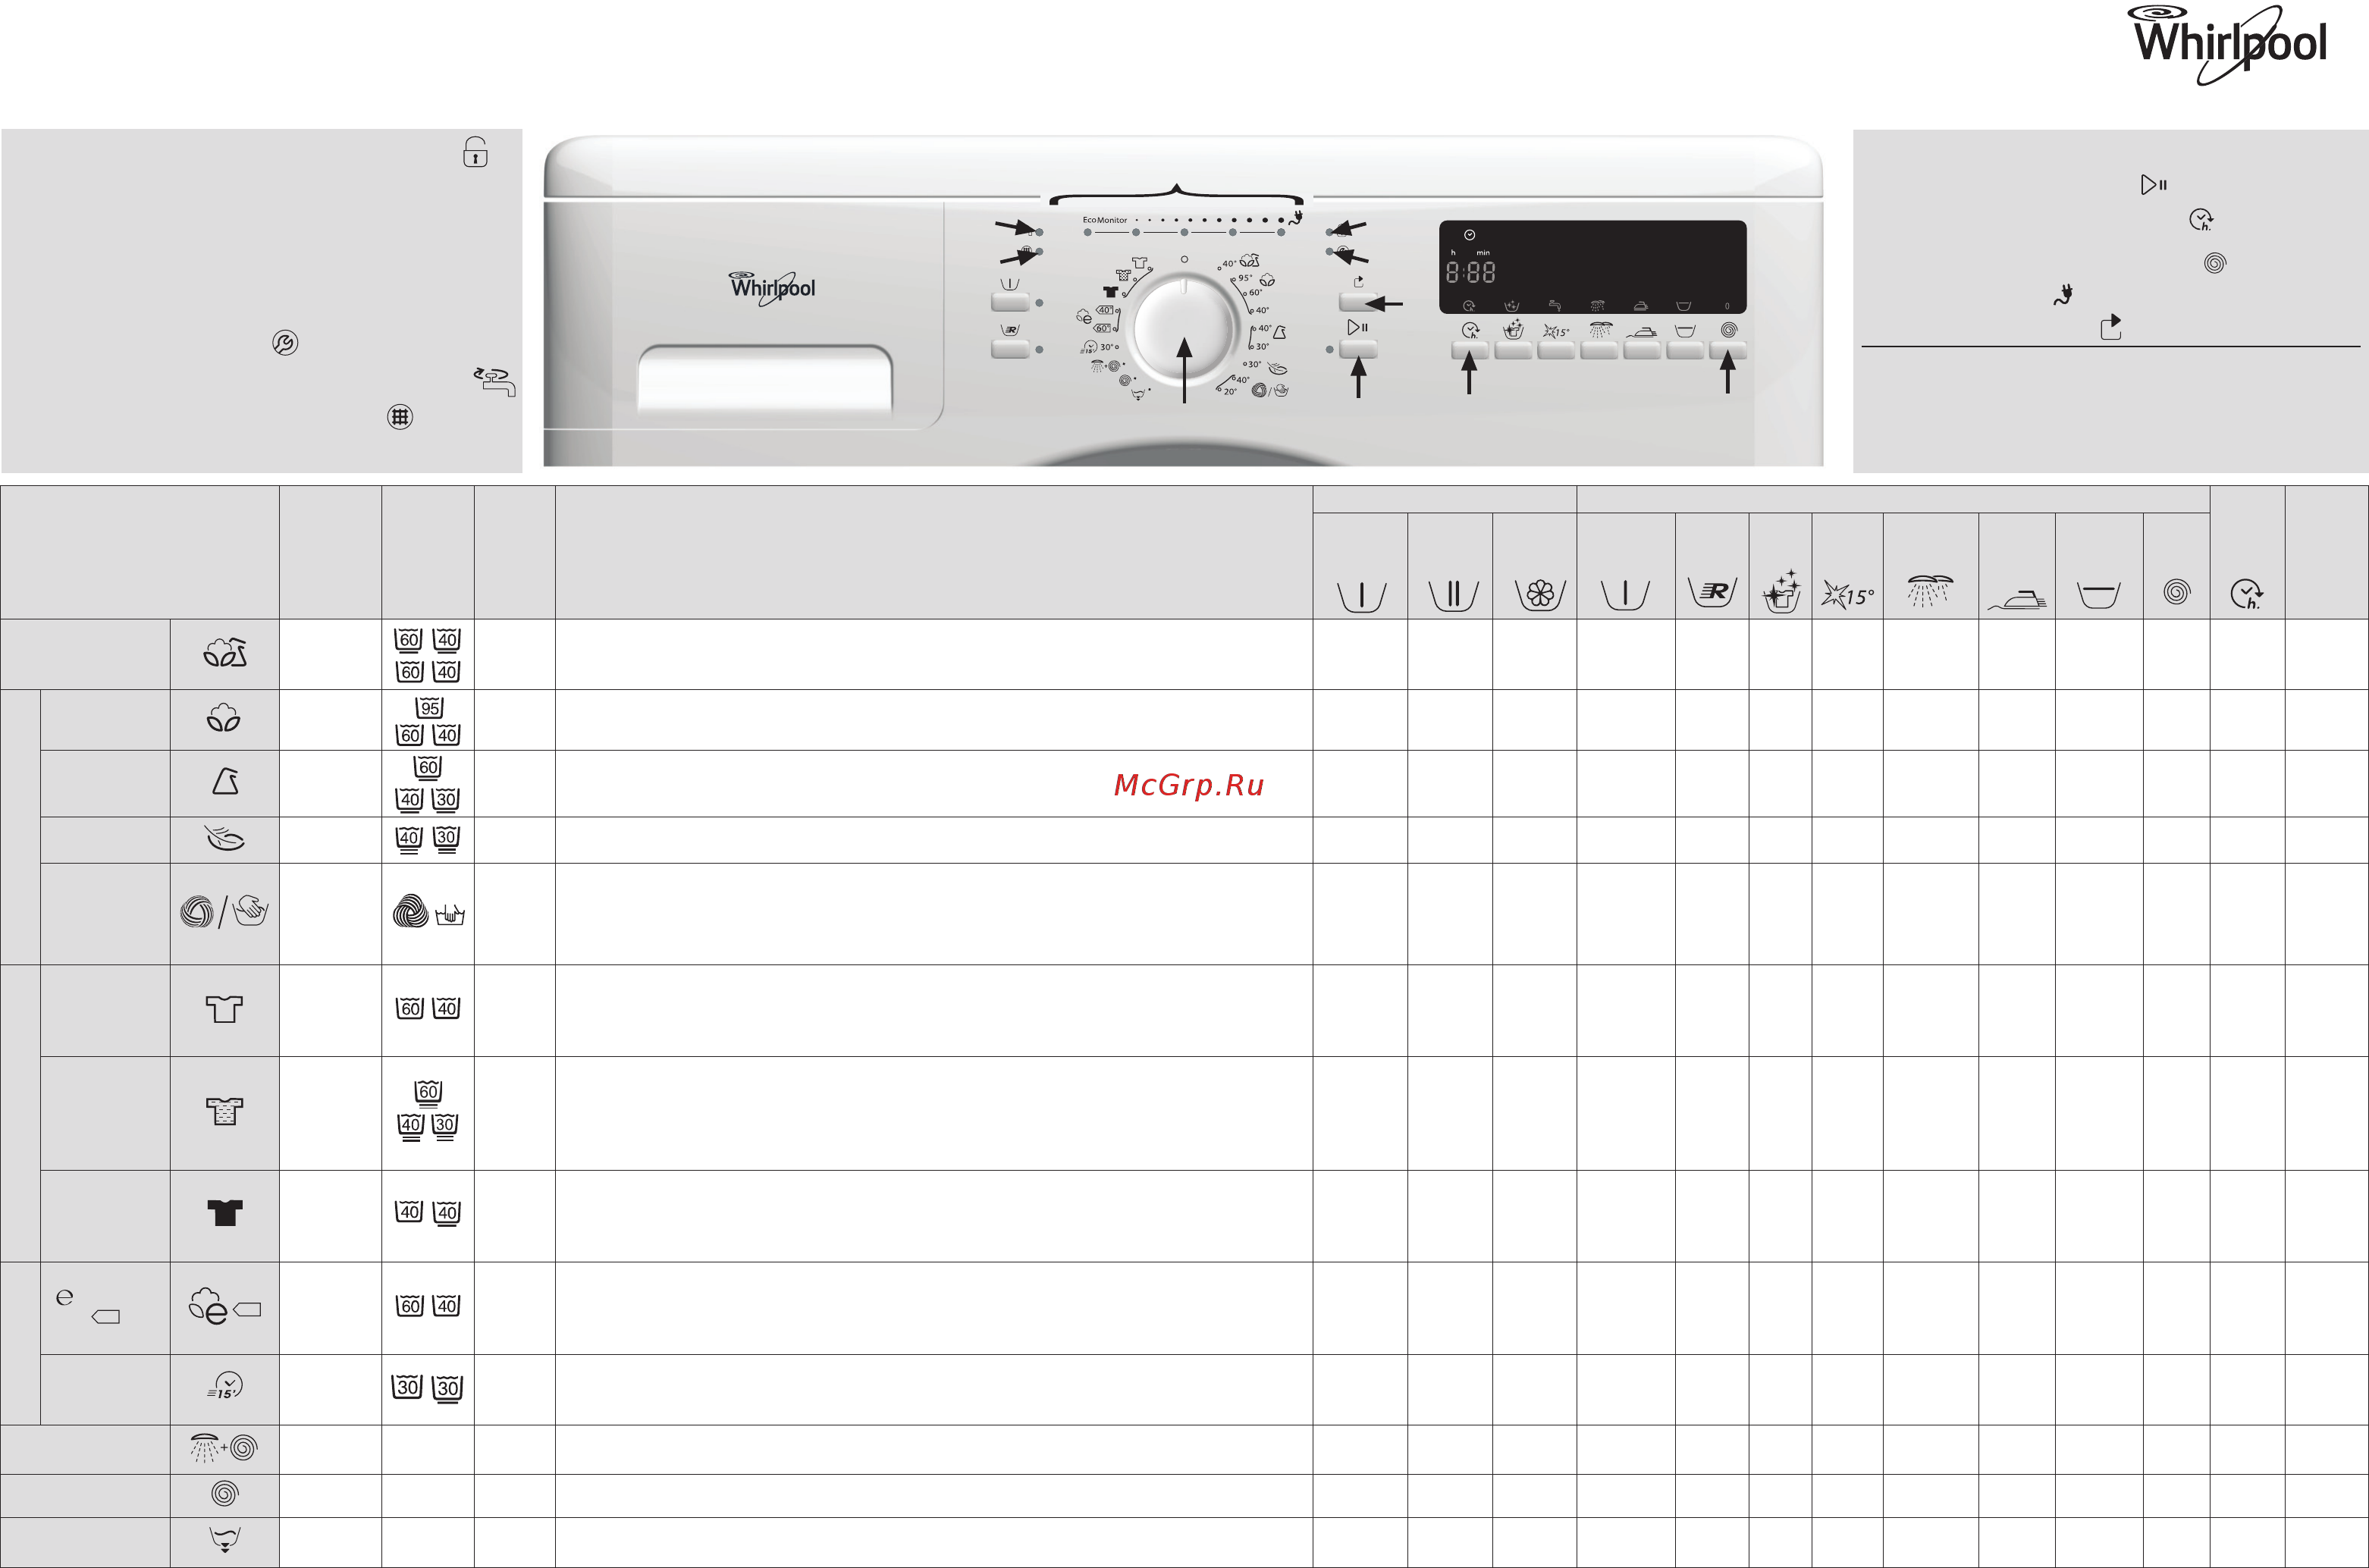Screen dimensions: 2369x1568
Task: Select the colours patterned T-shirt icon in table
Action: (224, 1111)
